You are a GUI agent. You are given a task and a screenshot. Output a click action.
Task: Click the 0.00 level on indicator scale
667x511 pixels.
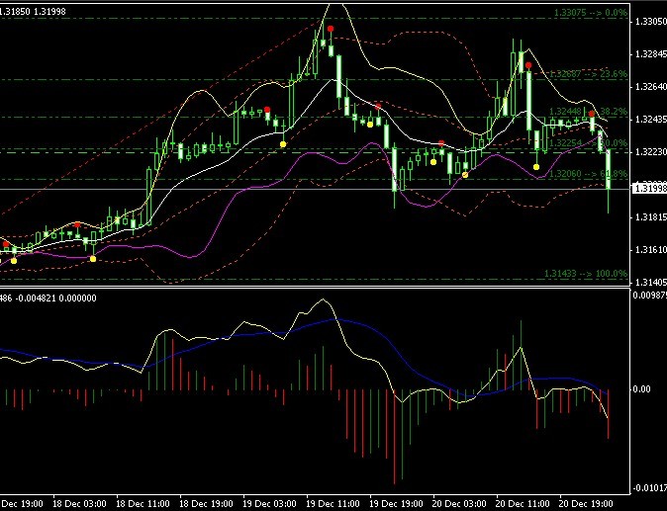(641, 389)
